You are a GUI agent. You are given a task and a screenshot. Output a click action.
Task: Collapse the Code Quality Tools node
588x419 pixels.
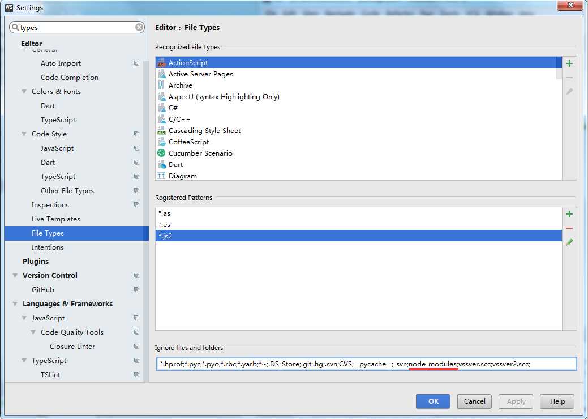click(33, 332)
